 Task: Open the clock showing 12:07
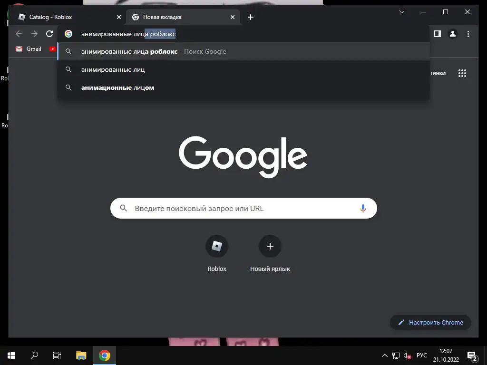[x=446, y=355]
